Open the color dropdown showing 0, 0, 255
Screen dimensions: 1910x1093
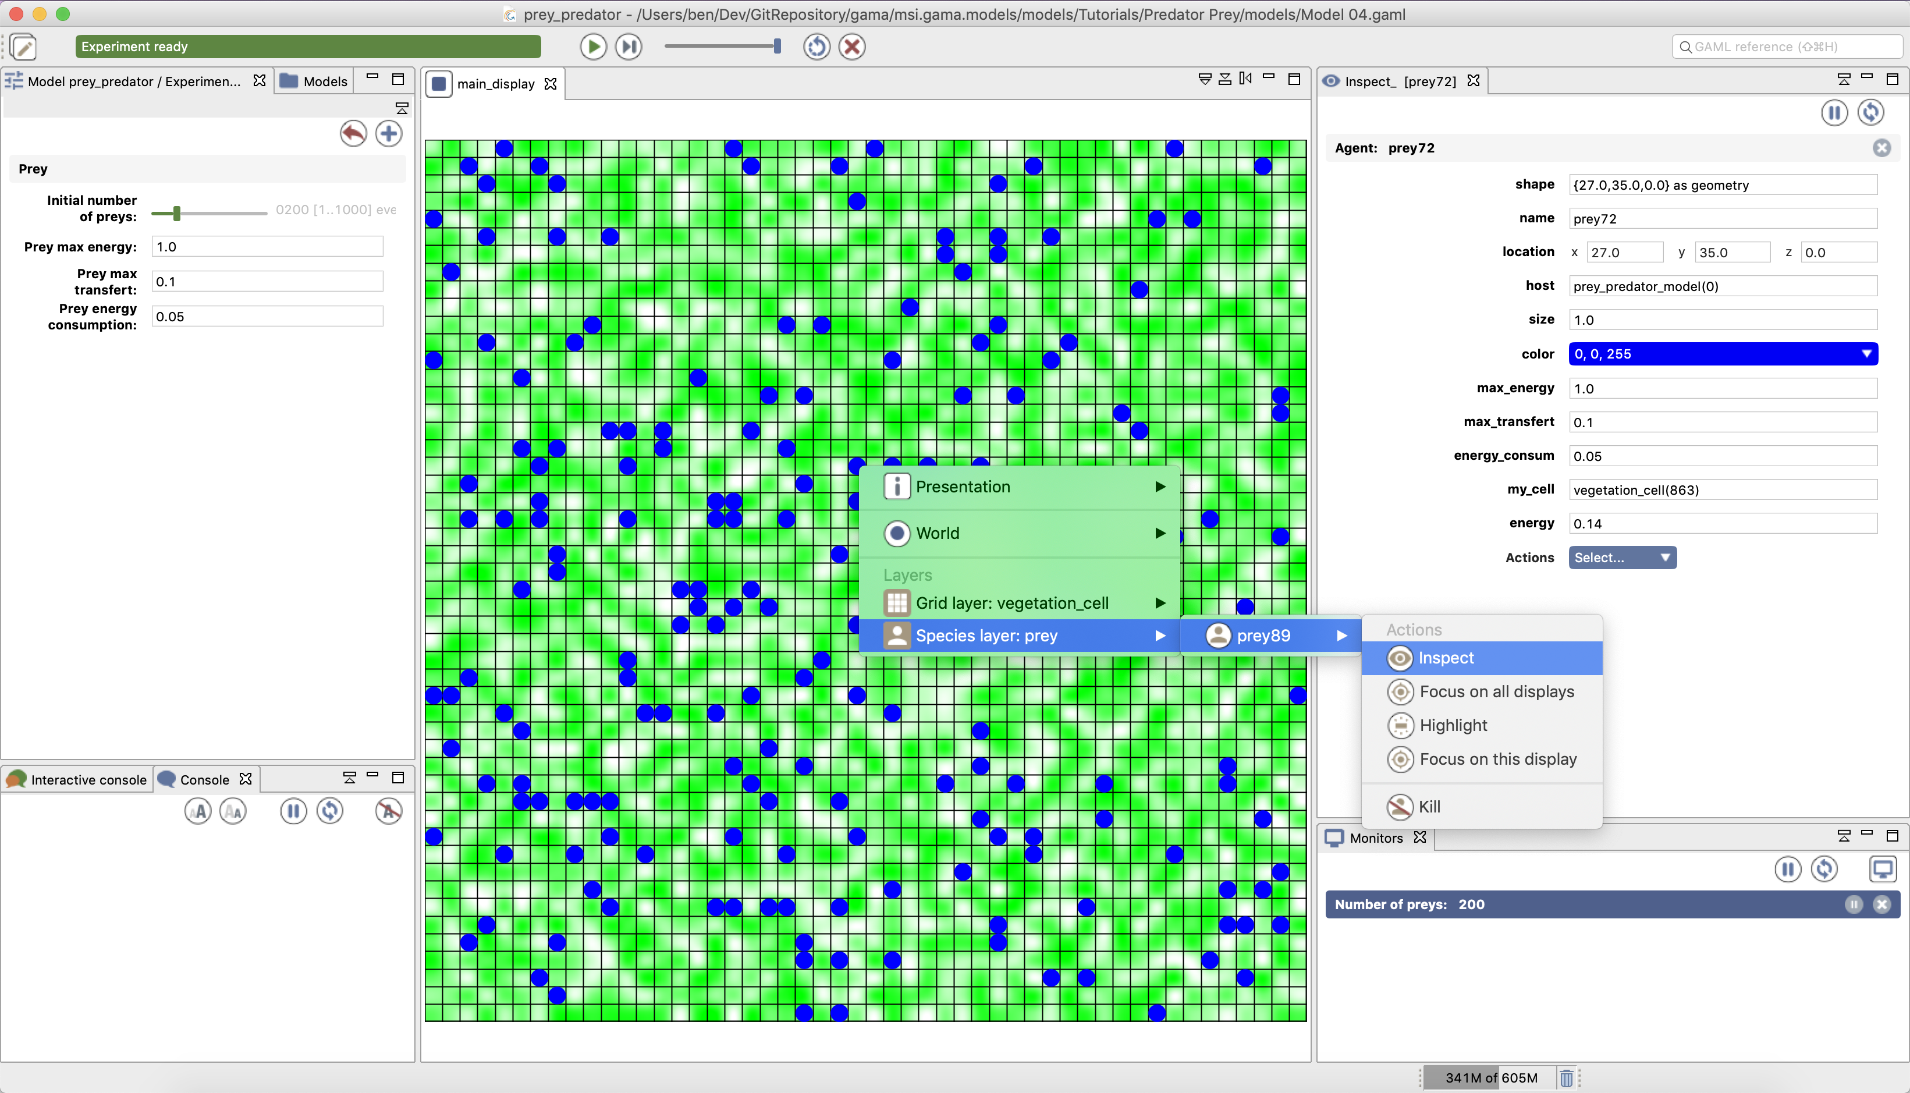[x=1723, y=354]
